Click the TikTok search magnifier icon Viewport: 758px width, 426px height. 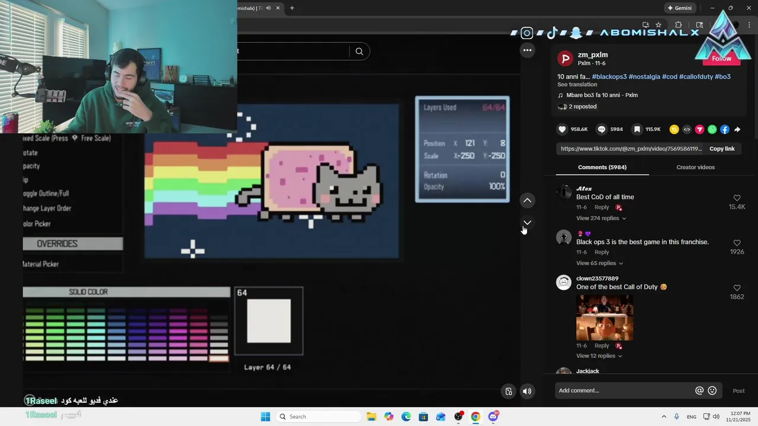coord(359,51)
